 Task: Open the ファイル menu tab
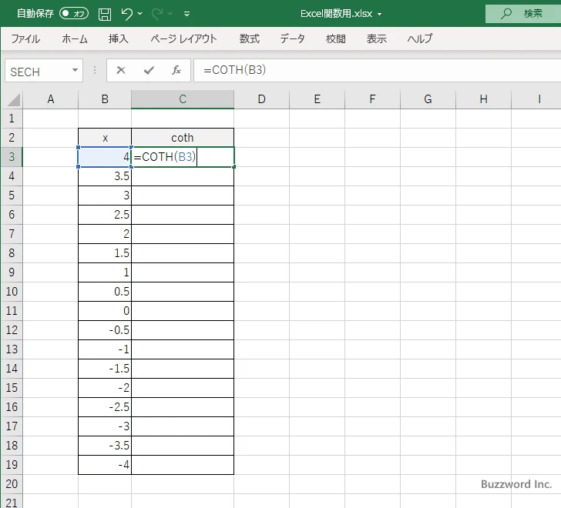pyautogui.click(x=25, y=38)
